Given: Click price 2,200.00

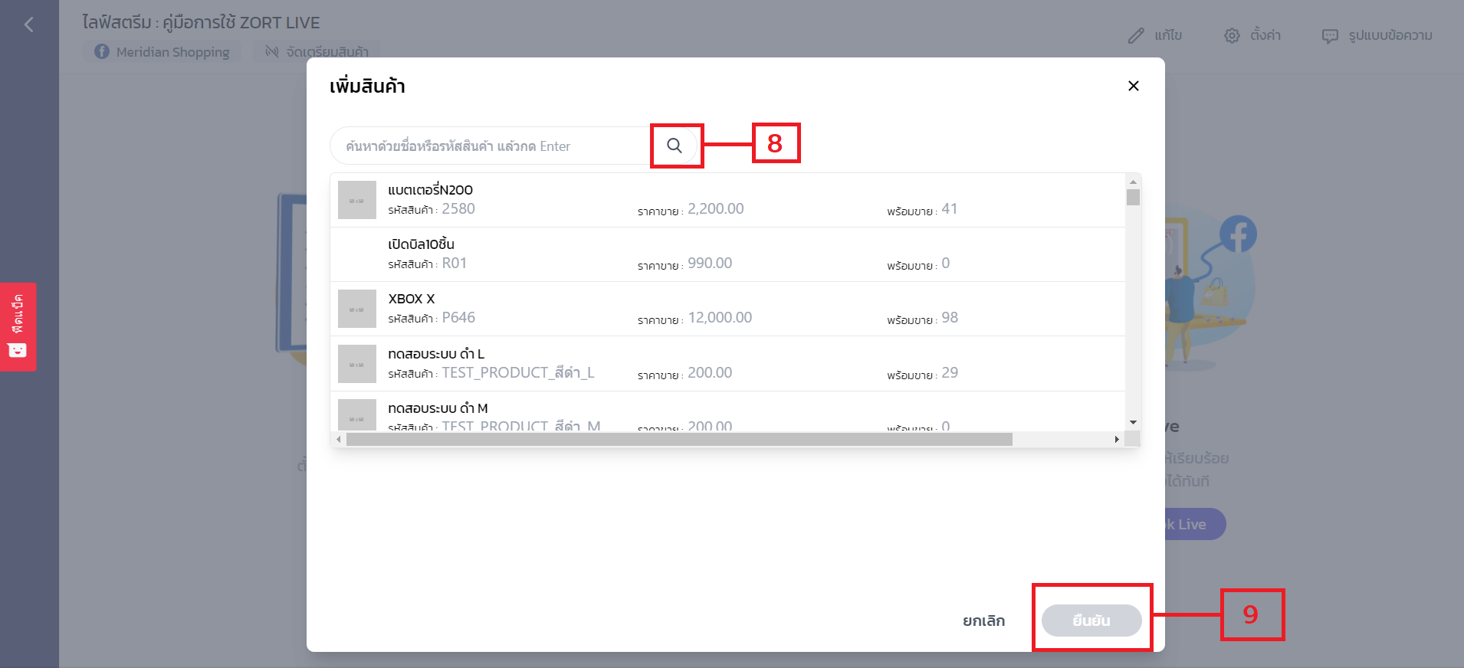Looking at the screenshot, I should point(716,208).
